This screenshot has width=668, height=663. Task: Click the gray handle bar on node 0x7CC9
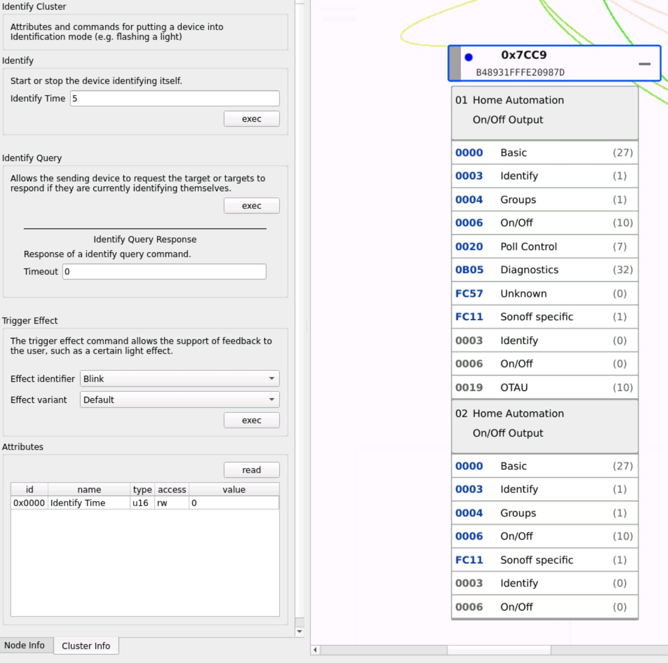455,64
